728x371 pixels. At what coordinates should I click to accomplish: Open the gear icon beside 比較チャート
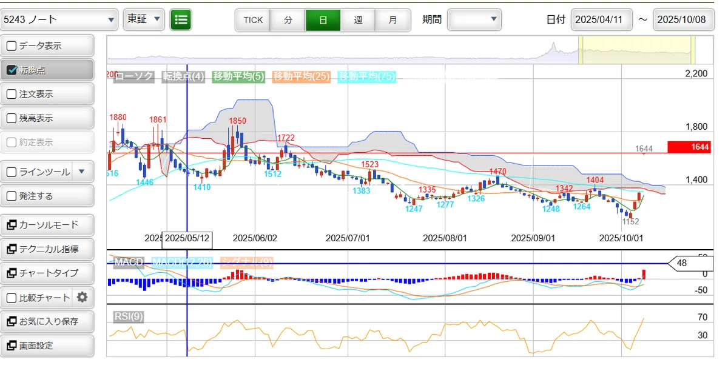point(83,297)
